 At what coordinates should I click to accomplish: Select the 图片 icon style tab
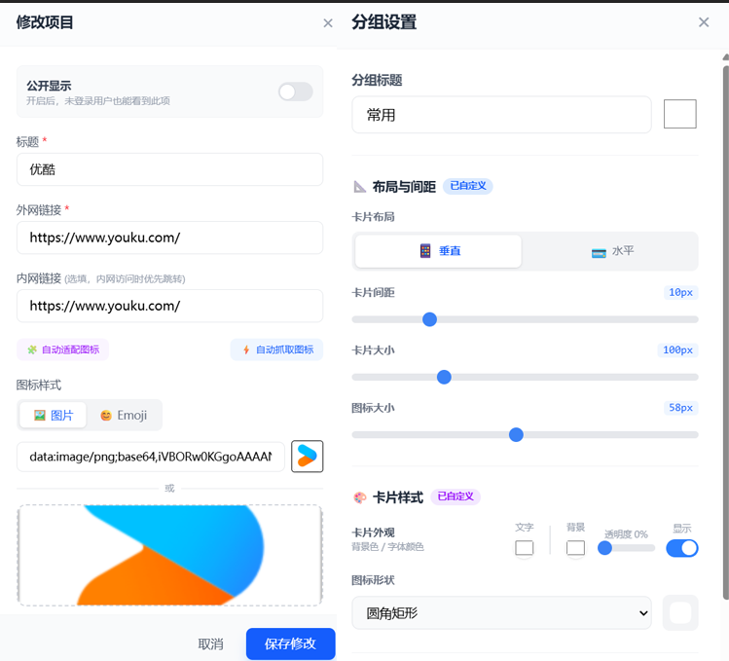click(53, 415)
